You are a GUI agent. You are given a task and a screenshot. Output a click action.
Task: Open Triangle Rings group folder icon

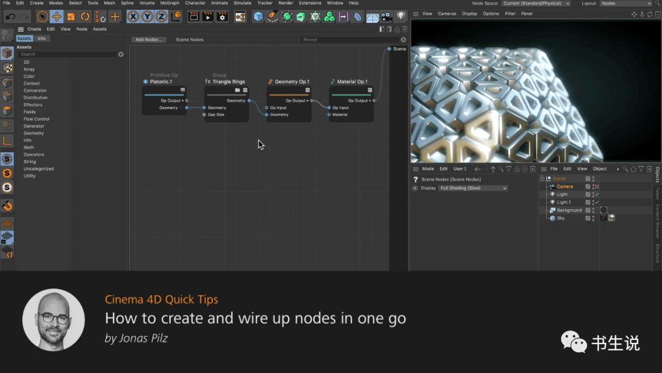(x=237, y=90)
